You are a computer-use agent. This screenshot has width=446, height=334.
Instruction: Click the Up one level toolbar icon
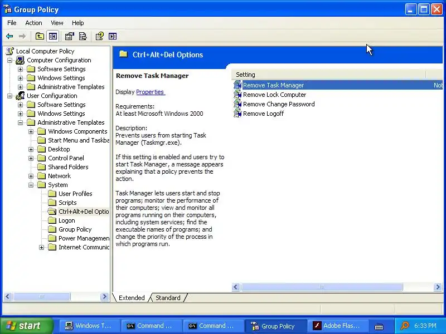coord(40,36)
